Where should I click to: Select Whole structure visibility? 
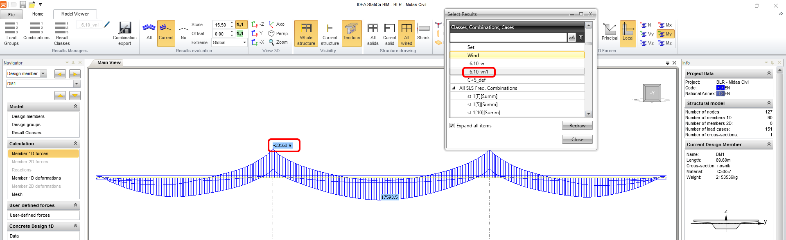click(x=306, y=33)
